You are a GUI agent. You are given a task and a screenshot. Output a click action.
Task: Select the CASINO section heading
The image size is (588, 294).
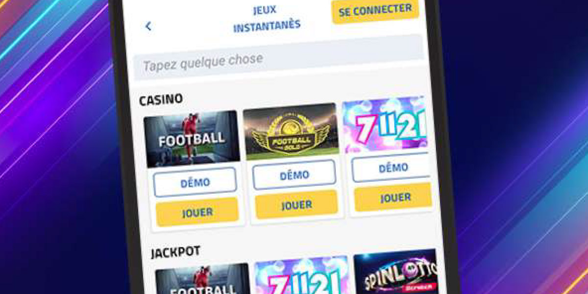click(161, 99)
